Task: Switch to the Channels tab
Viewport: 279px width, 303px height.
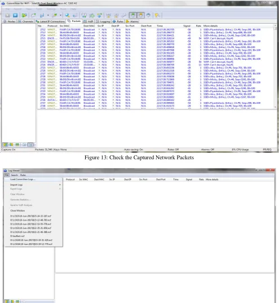Action: pos(26,21)
